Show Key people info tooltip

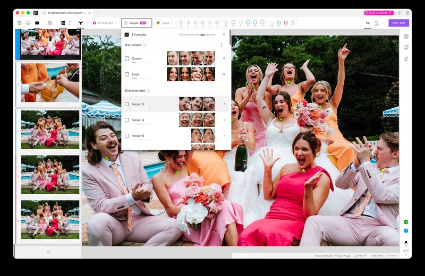coord(144,45)
